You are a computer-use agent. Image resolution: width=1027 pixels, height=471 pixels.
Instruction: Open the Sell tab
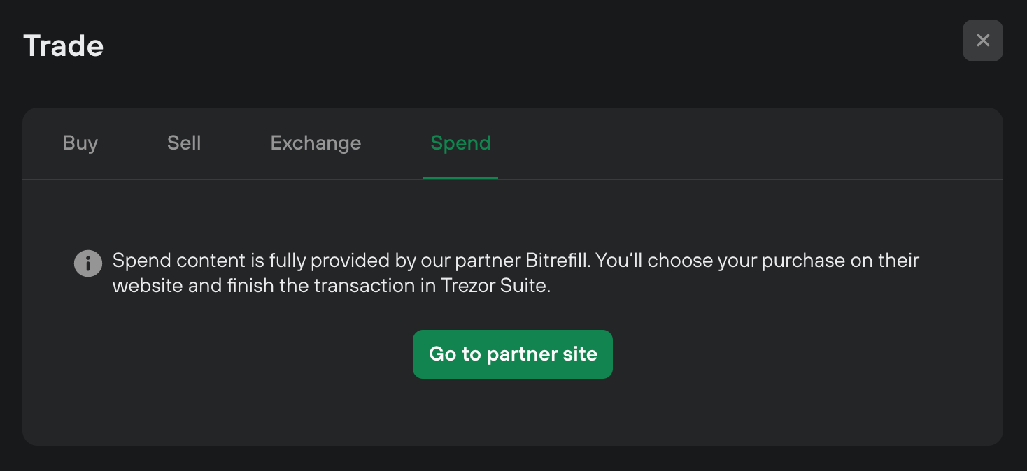184,143
